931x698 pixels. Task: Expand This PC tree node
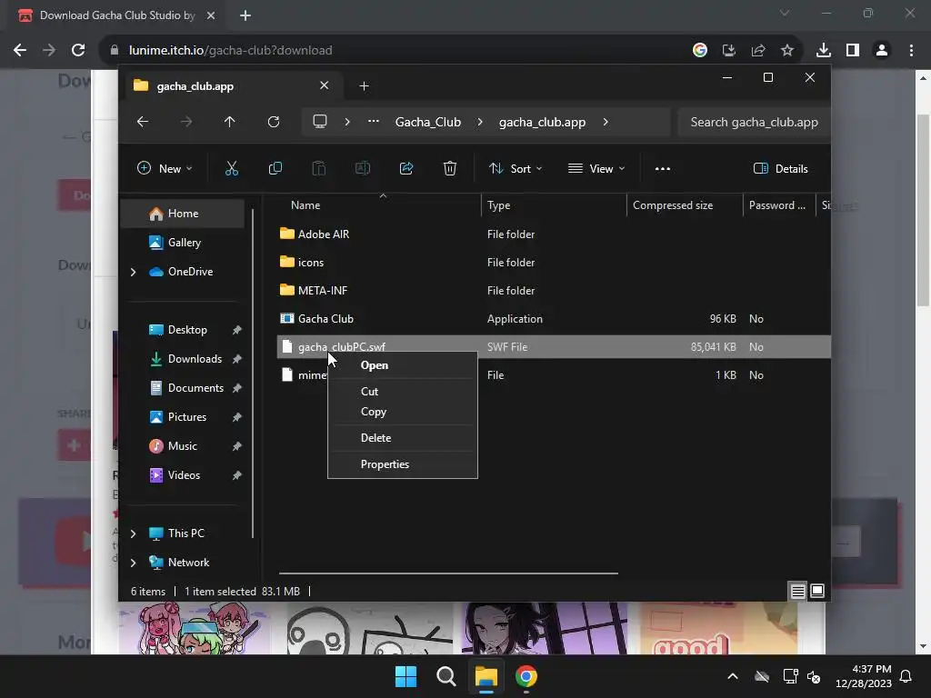[x=133, y=533]
